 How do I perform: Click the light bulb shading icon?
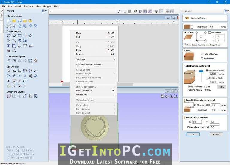tap(156, 11)
